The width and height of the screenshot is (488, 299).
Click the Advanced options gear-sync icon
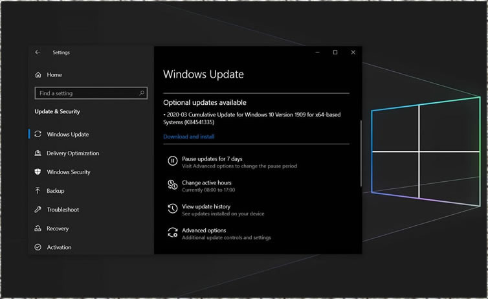pyautogui.click(x=172, y=232)
